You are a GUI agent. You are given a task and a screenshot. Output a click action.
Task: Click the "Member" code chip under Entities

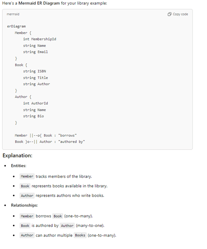[27, 176]
